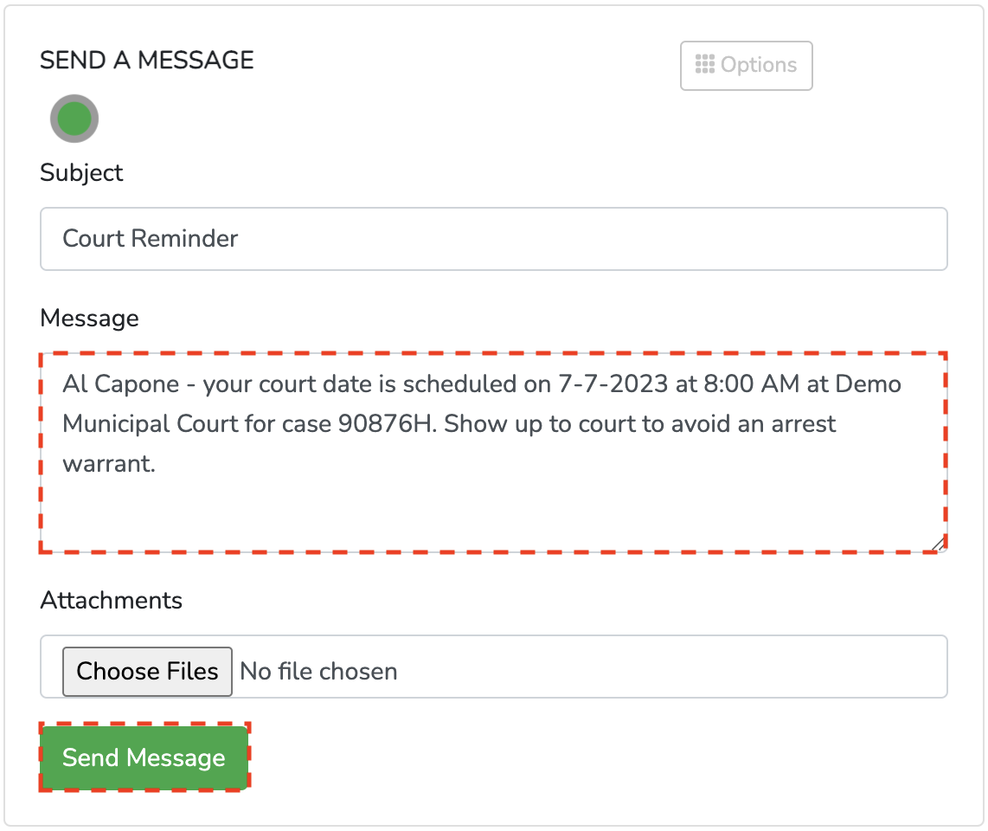Click the Attachments upload field
Viewport: 988px width, 831px height.
[493, 667]
